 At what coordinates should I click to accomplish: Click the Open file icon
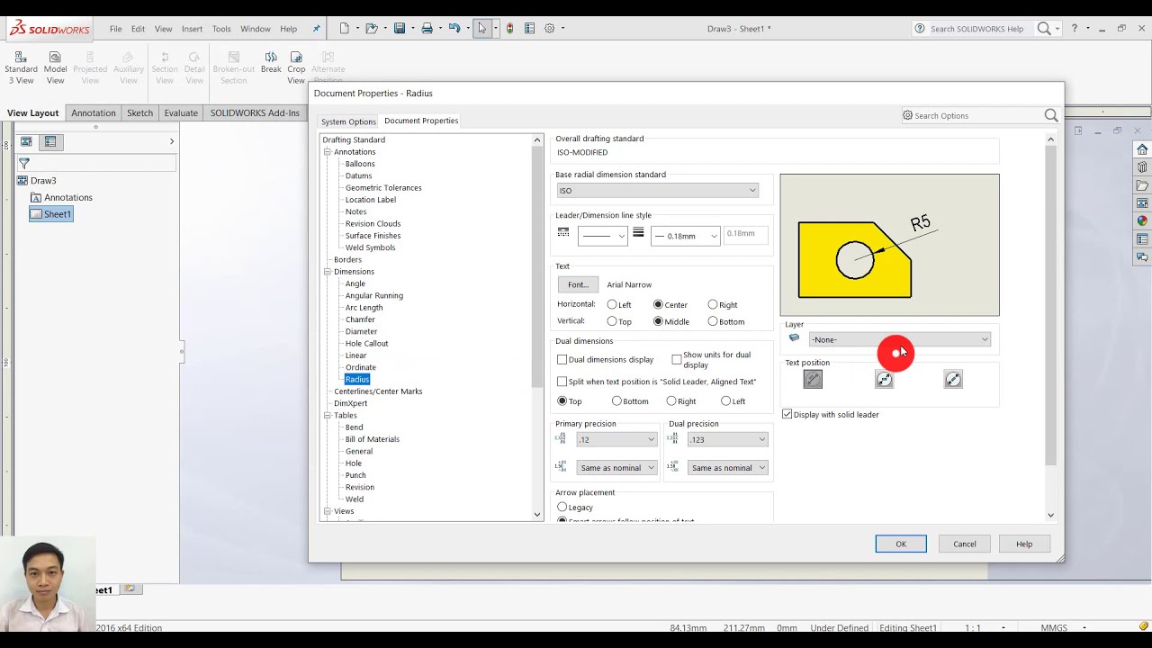[372, 28]
